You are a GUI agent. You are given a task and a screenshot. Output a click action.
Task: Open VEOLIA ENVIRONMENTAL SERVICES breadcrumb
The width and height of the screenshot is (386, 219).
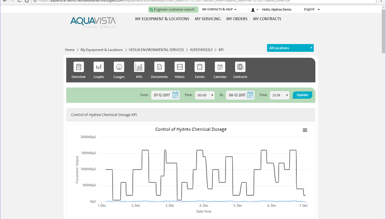(x=156, y=50)
